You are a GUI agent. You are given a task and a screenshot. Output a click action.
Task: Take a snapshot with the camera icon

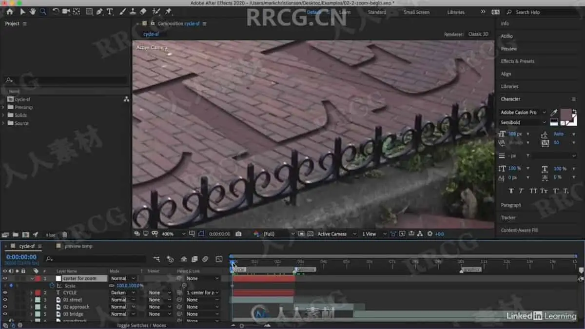point(238,234)
